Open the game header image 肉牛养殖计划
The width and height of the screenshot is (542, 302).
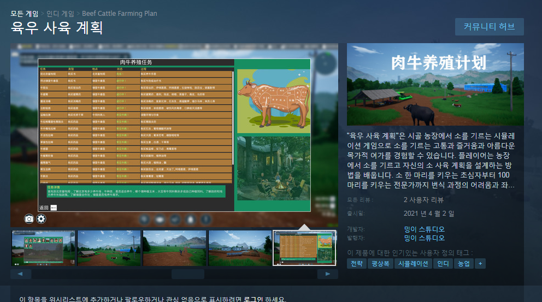pos(435,84)
